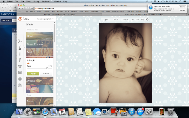Click the picmonkey.com address bar

pos(91,9)
